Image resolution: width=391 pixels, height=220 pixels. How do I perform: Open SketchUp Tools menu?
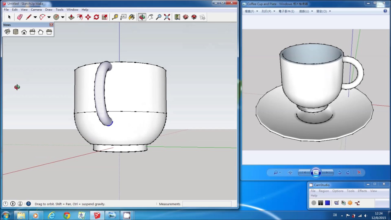[x=60, y=9]
